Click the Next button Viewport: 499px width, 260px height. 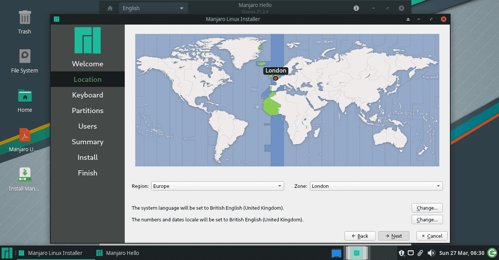[394, 236]
